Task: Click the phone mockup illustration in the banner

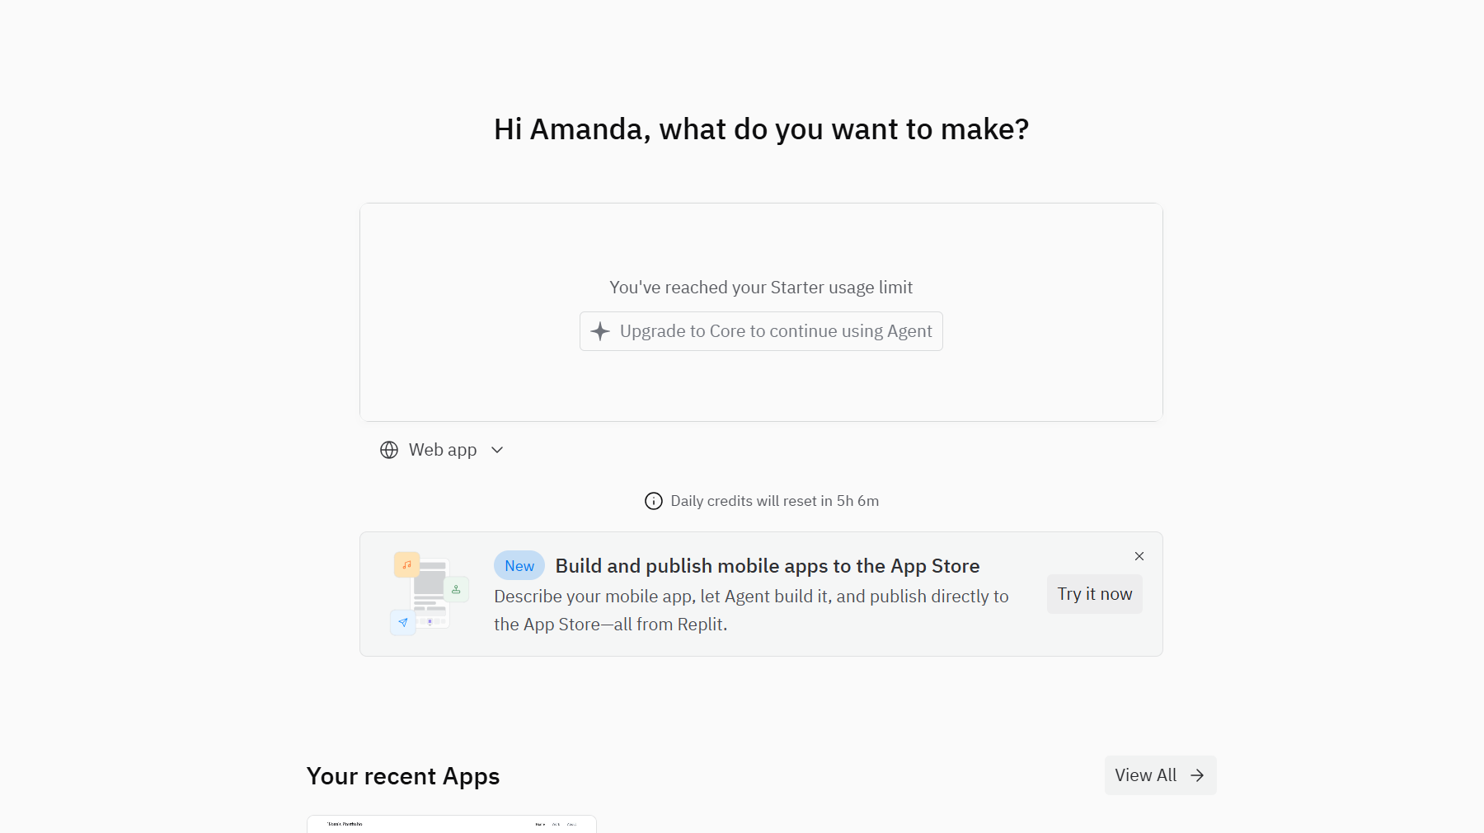Action: (x=430, y=593)
